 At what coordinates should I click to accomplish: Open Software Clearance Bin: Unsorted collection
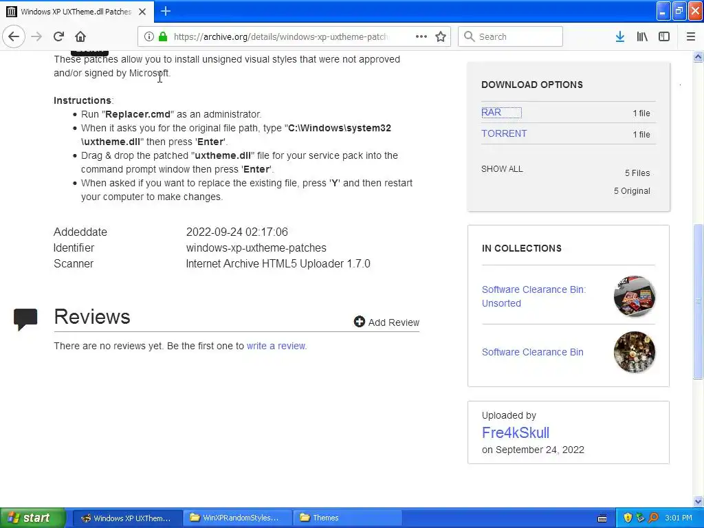533,296
